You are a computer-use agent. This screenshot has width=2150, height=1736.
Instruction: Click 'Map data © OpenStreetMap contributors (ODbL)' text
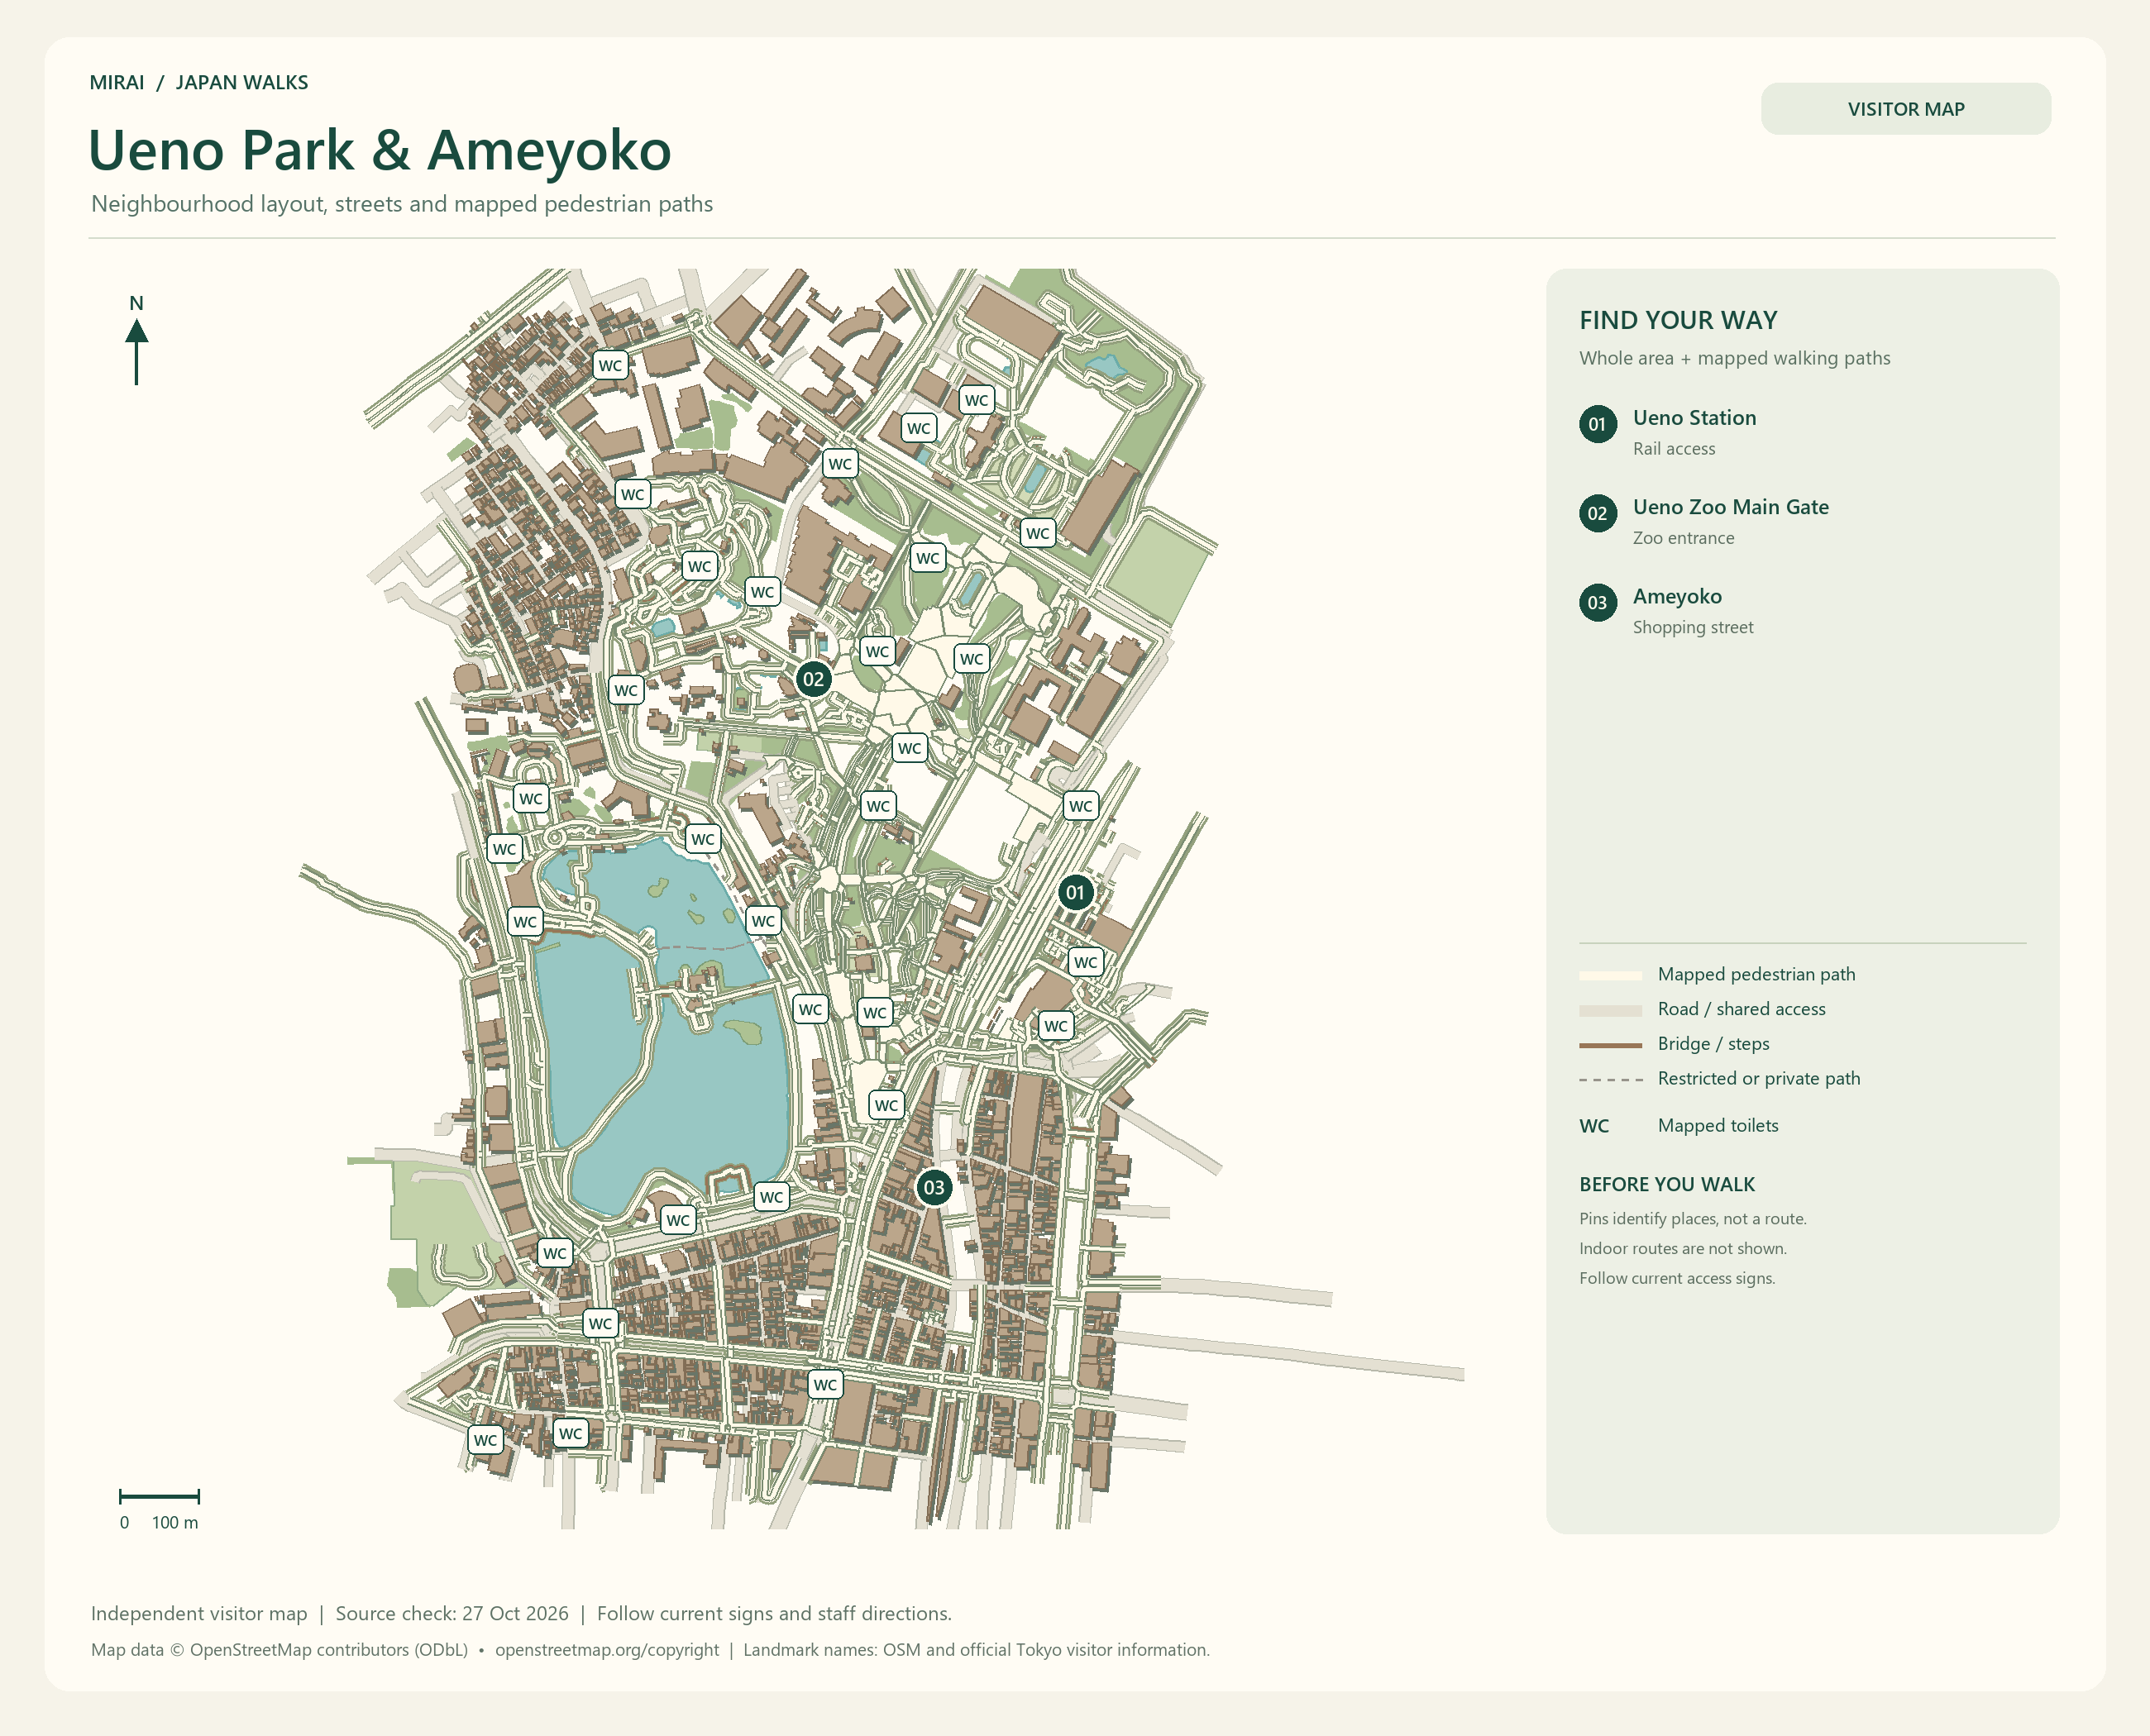279,1649
